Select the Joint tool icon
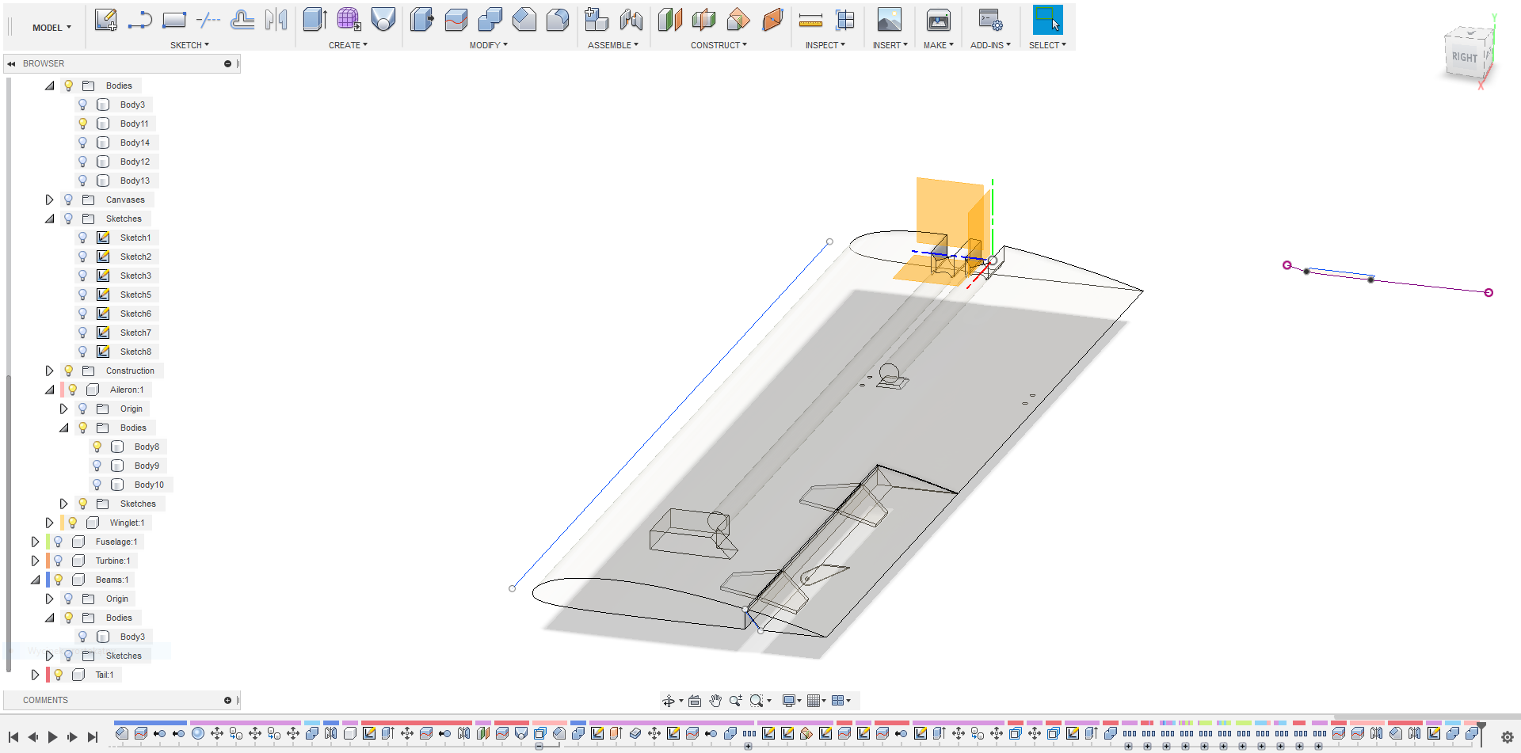1521x753 pixels. click(x=631, y=20)
